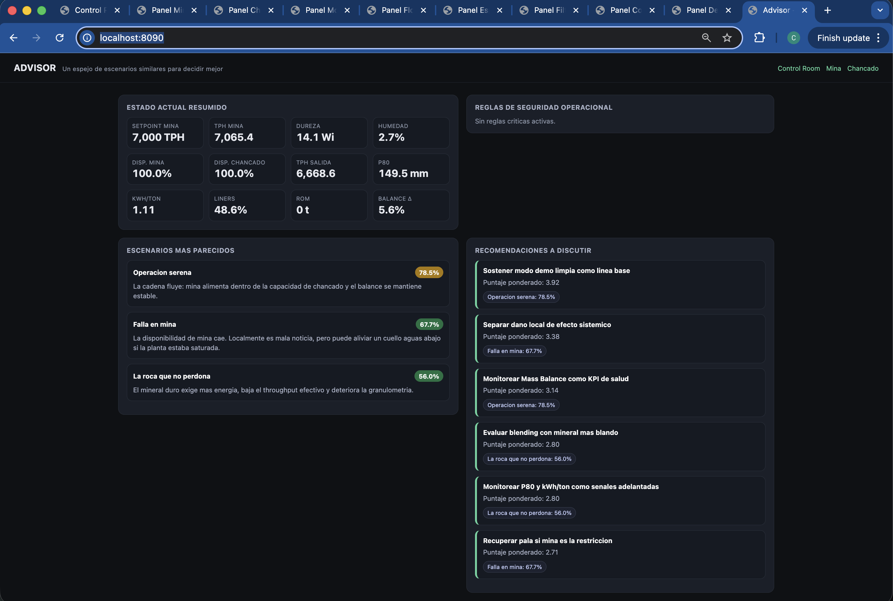Open a new tab with the plus button
The height and width of the screenshot is (601, 893).
(827, 10)
